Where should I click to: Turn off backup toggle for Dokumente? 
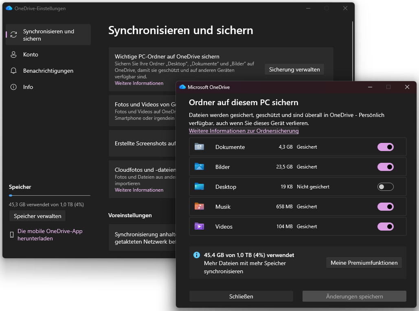385,147
